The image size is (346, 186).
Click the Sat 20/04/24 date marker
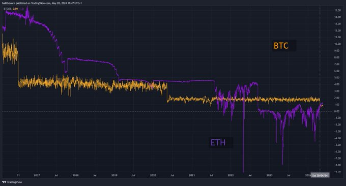tap(320, 175)
